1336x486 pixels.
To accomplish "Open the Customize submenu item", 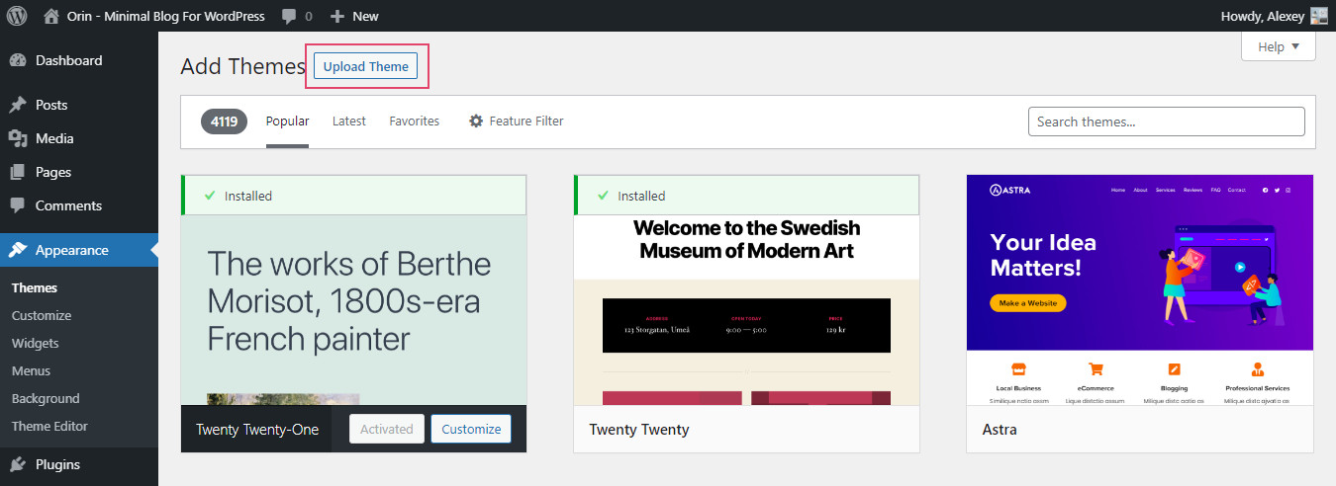I will tap(42, 315).
